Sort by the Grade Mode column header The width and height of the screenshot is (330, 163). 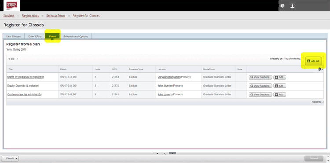point(218,69)
